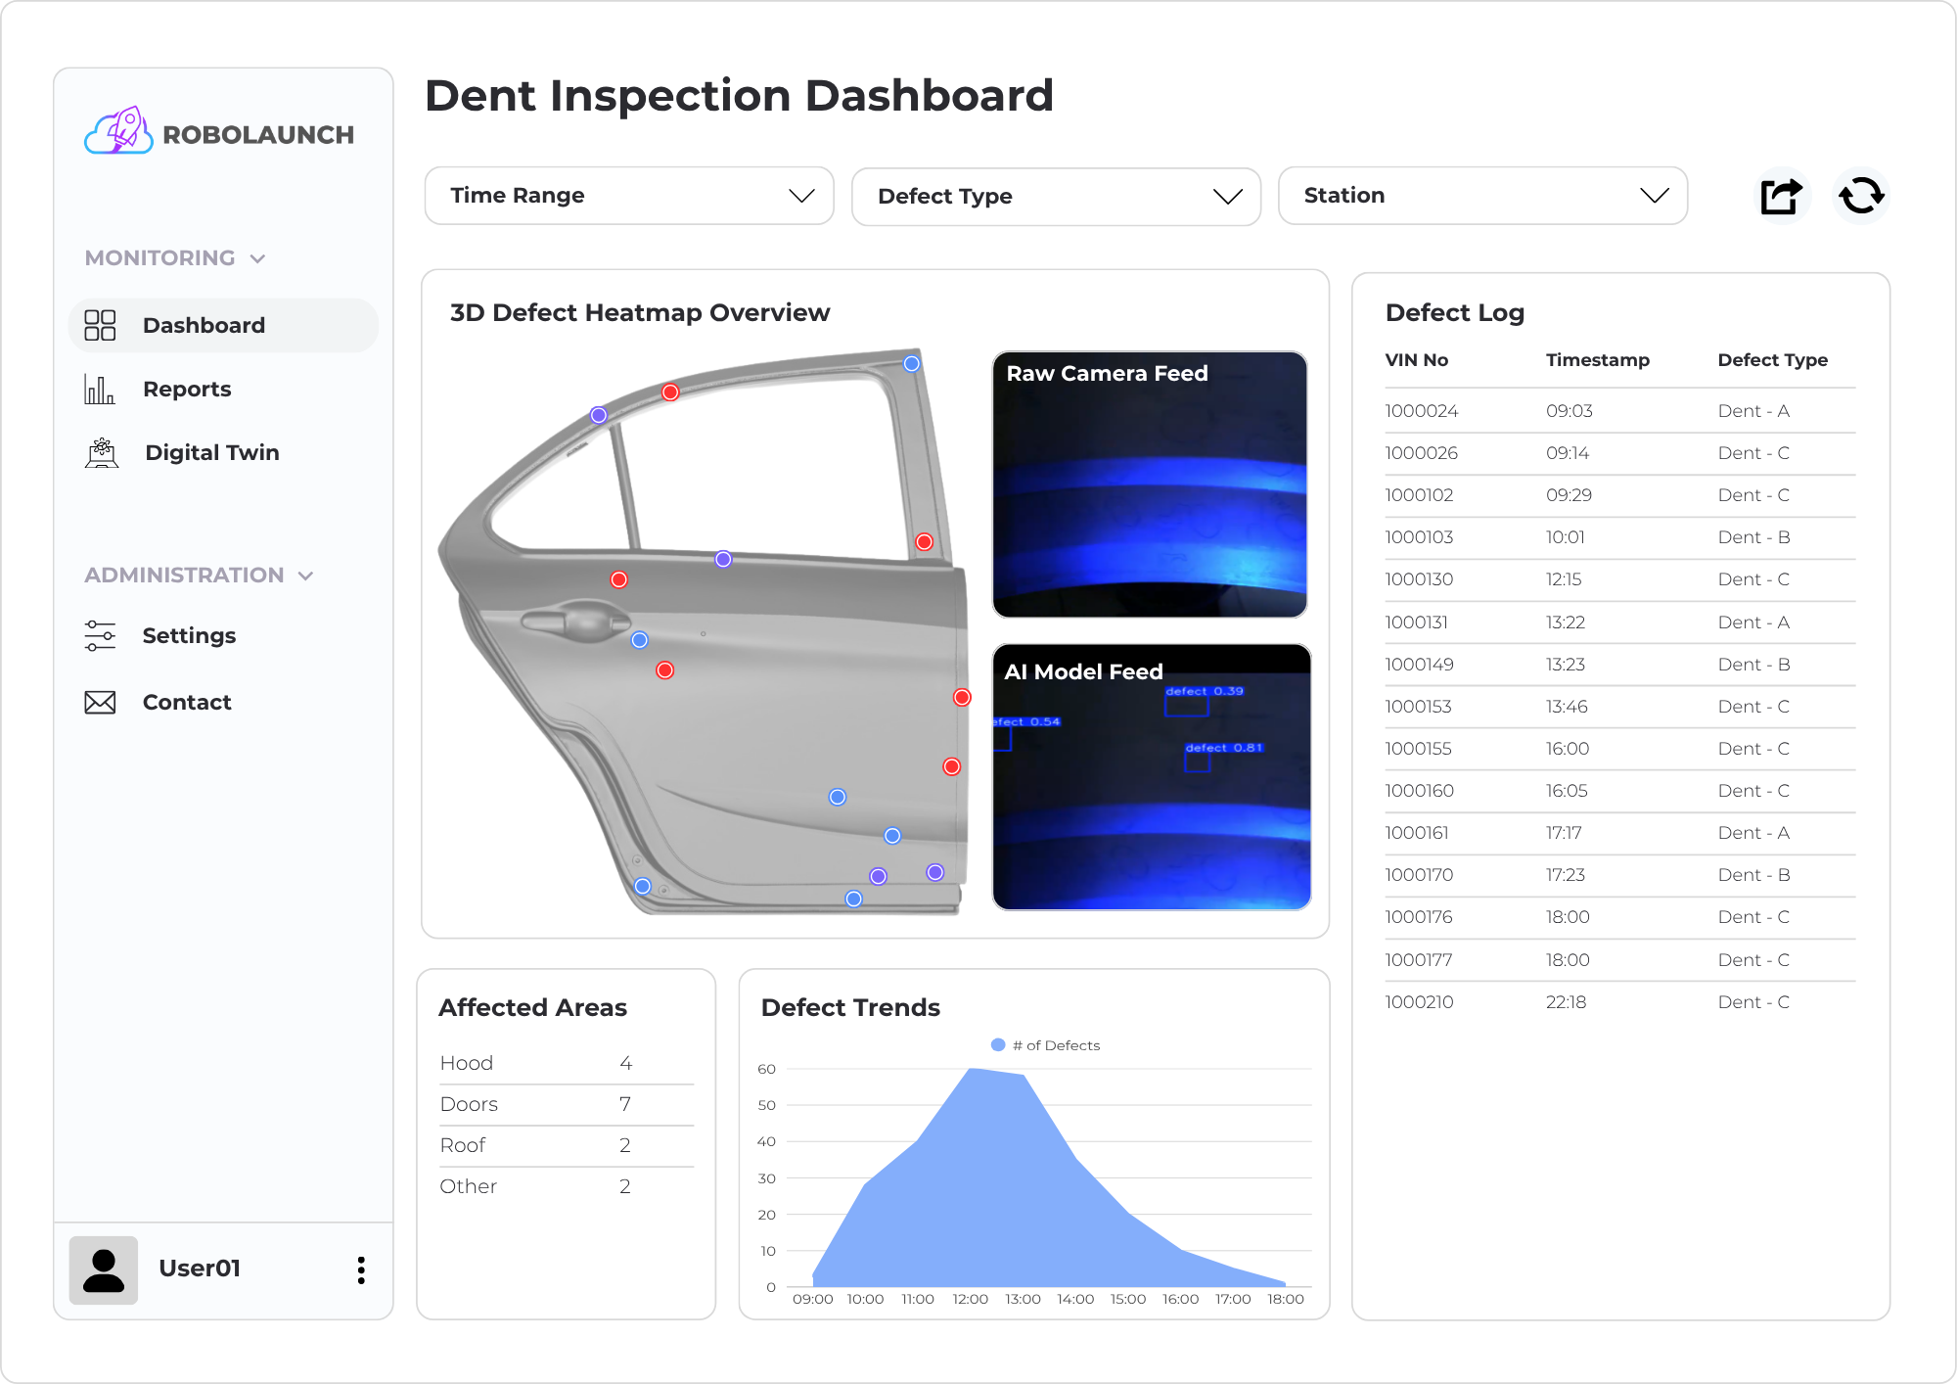Open the three-dot menu next to User01
This screenshot has width=1957, height=1384.
tap(361, 1269)
